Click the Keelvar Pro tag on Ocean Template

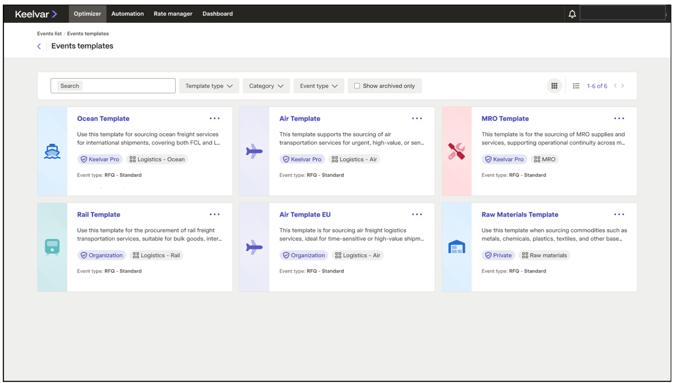pos(100,159)
